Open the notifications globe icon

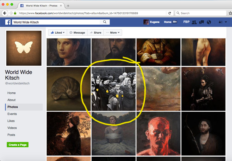point(209,22)
